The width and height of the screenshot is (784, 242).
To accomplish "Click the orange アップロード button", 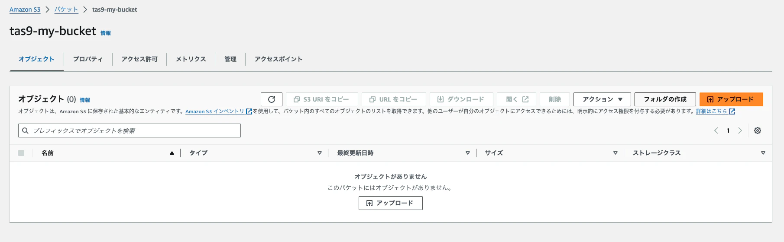I will [731, 99].
